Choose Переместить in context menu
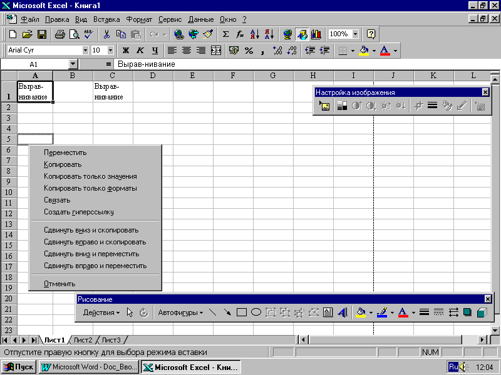Screen dimensions: 501x375 tap(95, 152)
